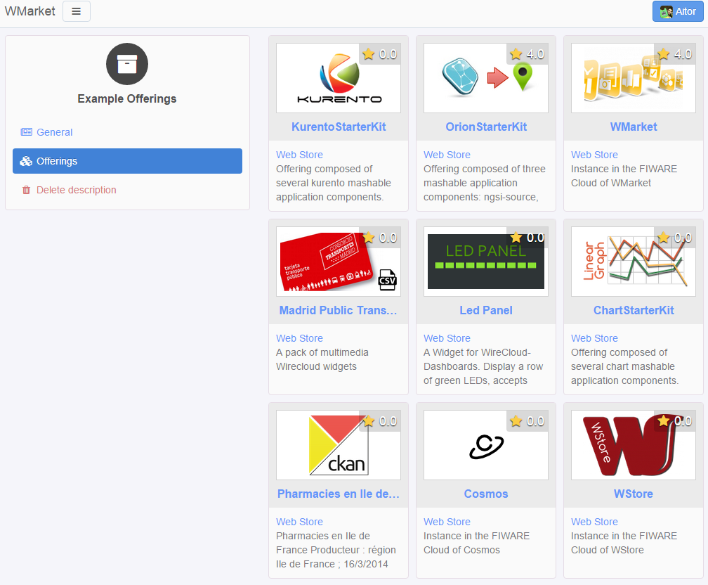Open the Madrid transport card thumbnail

pyautogui.click(x=339, y=262)
